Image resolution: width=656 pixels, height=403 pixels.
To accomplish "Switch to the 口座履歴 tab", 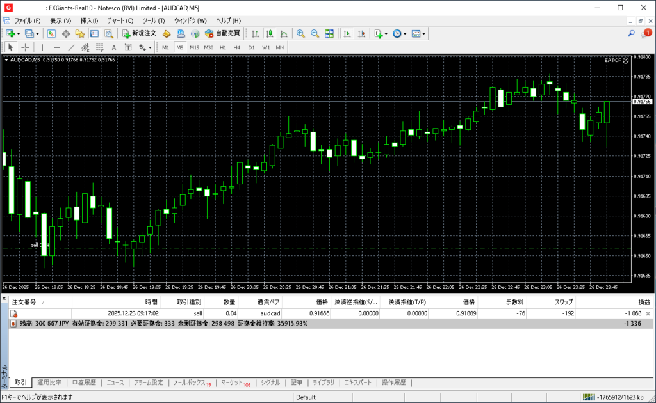I will (x=84, y=383).
